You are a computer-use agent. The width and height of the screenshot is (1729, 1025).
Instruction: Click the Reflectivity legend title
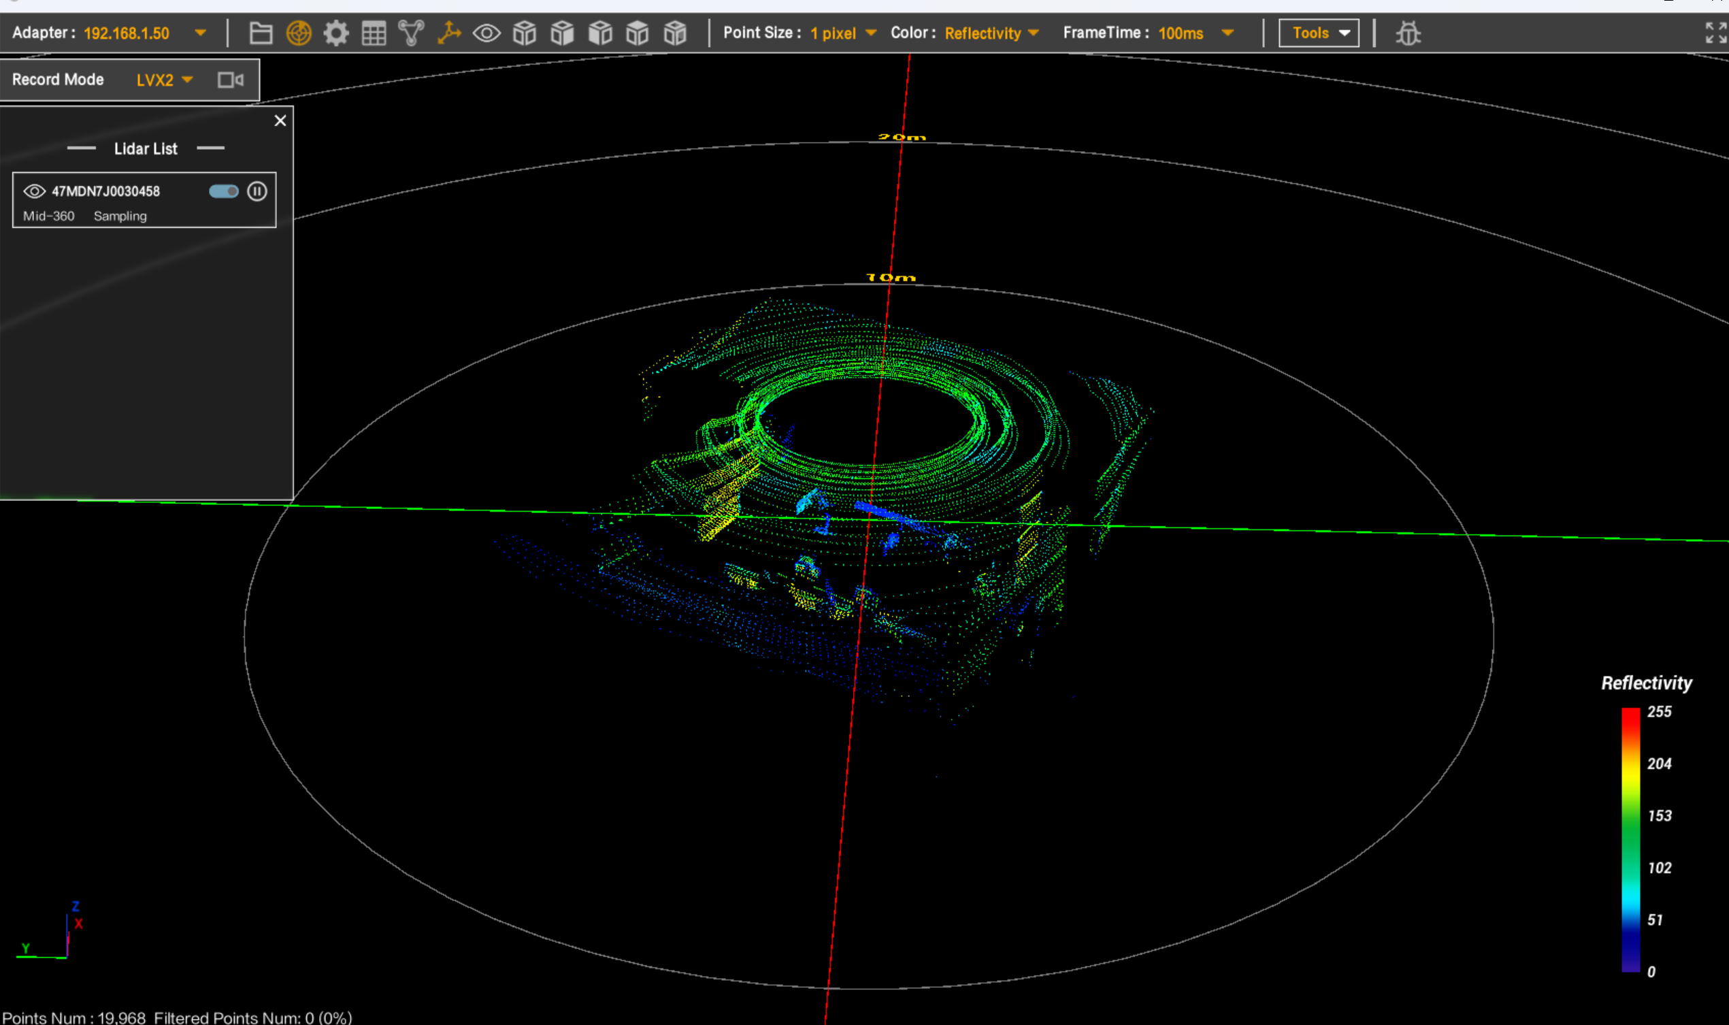click(x=1646, y=683)
